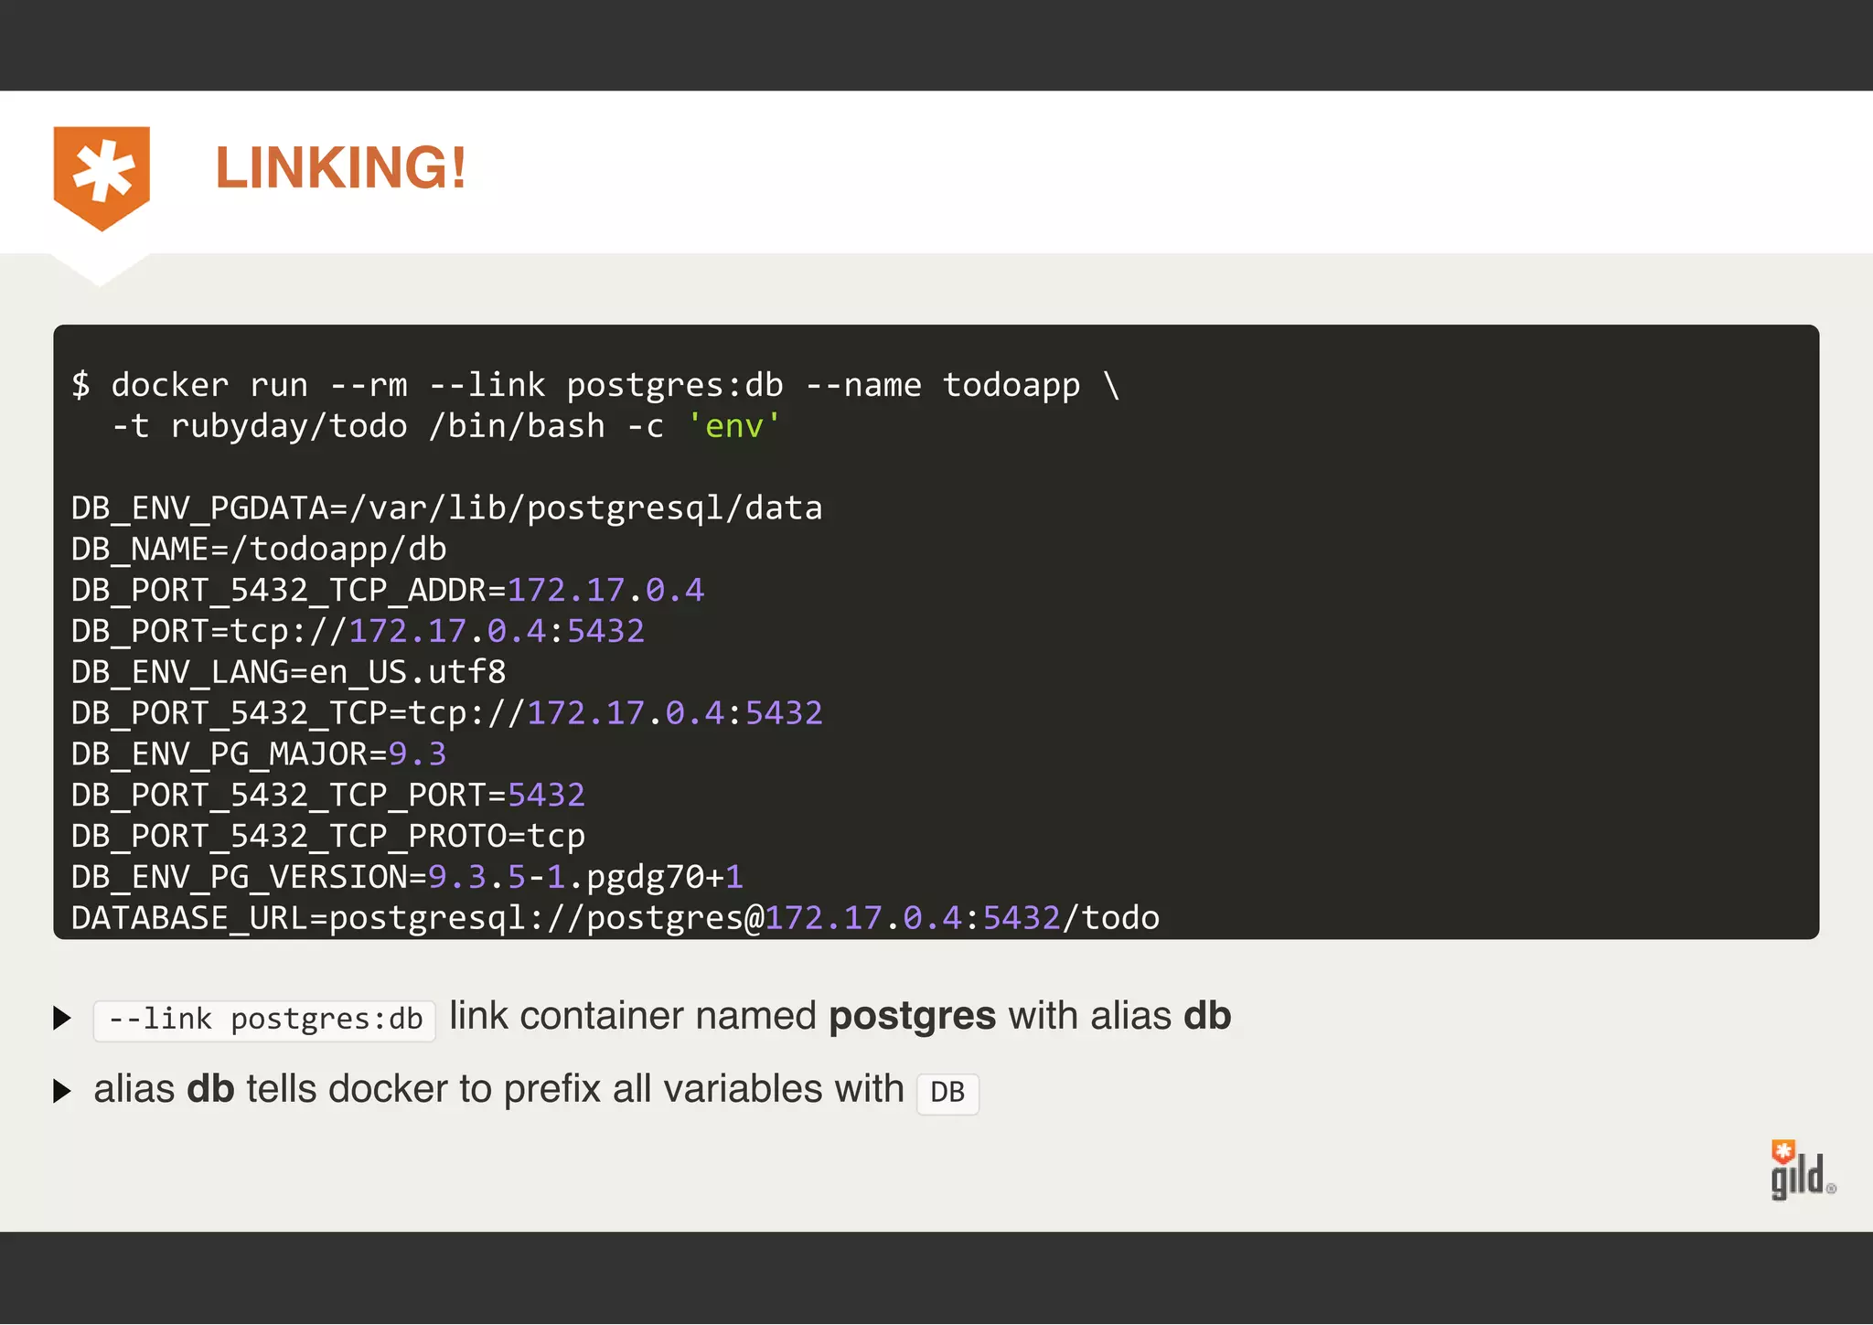Click the LINKING! slide title
The height and width of the screenshot is (1325, 1873).
(x=341, y=168)
